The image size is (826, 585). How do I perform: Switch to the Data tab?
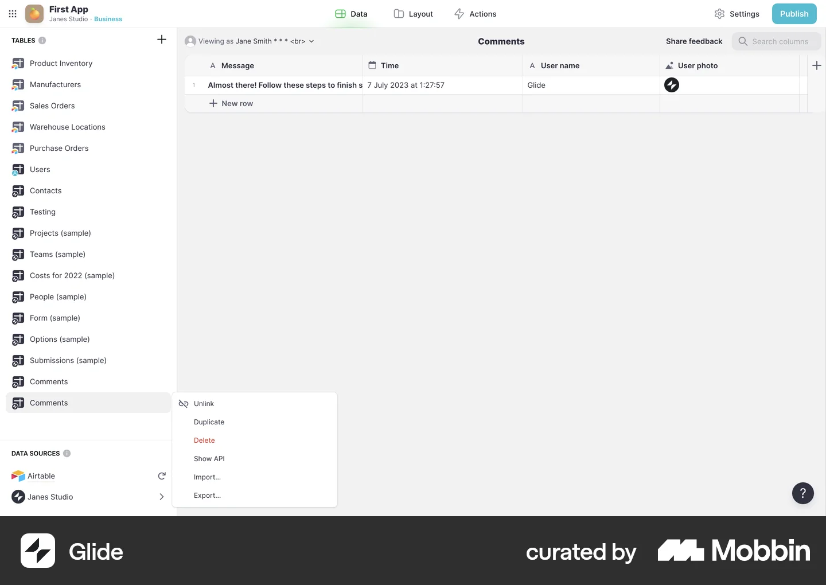point(351,14)
